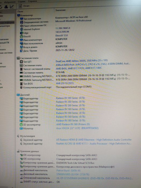The width and height of the screenshot is (141, 188).
Task: Open the Patriot Burst disk link
Action: [68, 171]
